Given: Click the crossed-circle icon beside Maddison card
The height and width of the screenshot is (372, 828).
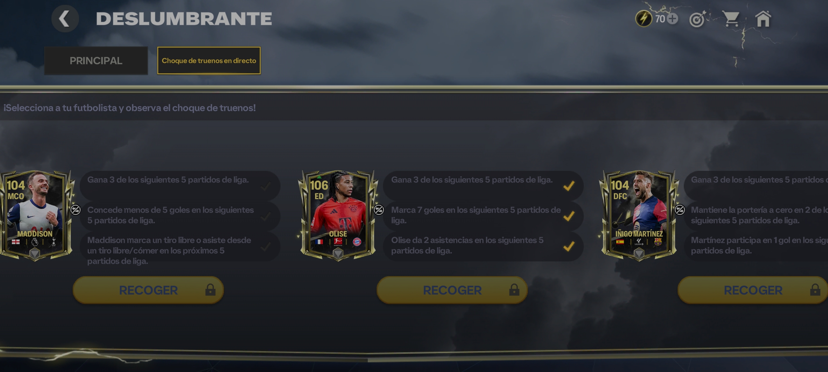Looking at the screenshot, I should [x=76, y=209].
